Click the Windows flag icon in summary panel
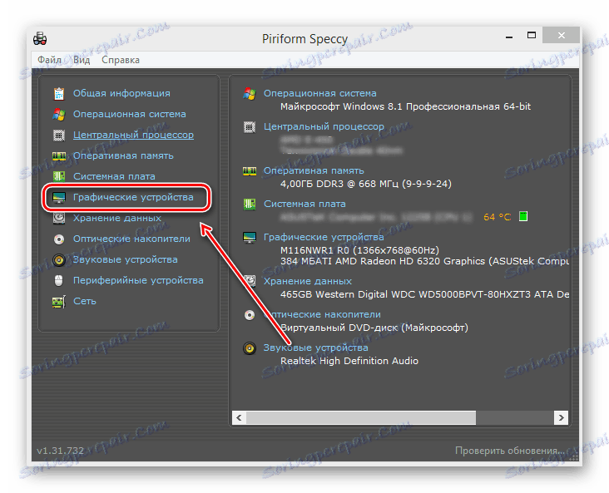 [x=250, y=94]
